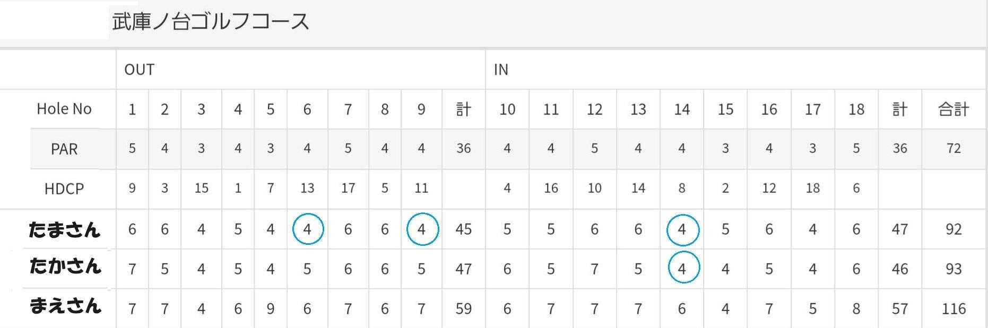Click たかさん's total score of 93
Screen dimensions: 988x328
954,269
